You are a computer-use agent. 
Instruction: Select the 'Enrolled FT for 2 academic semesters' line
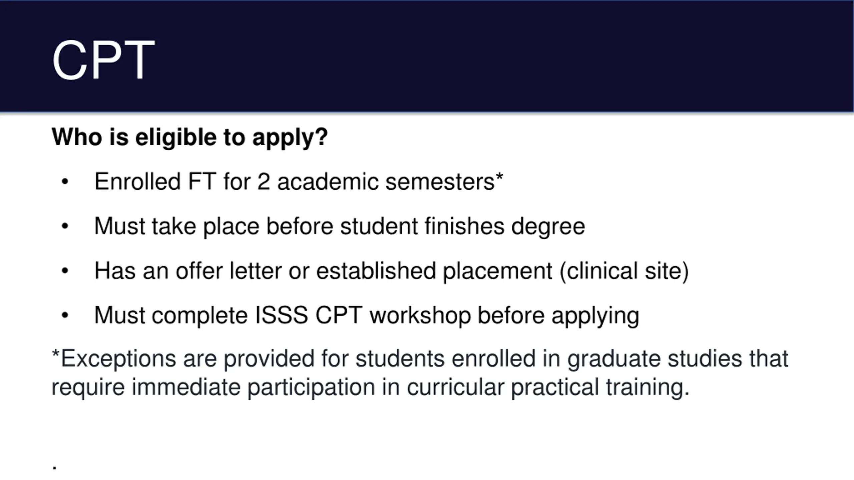pos(294,182)
